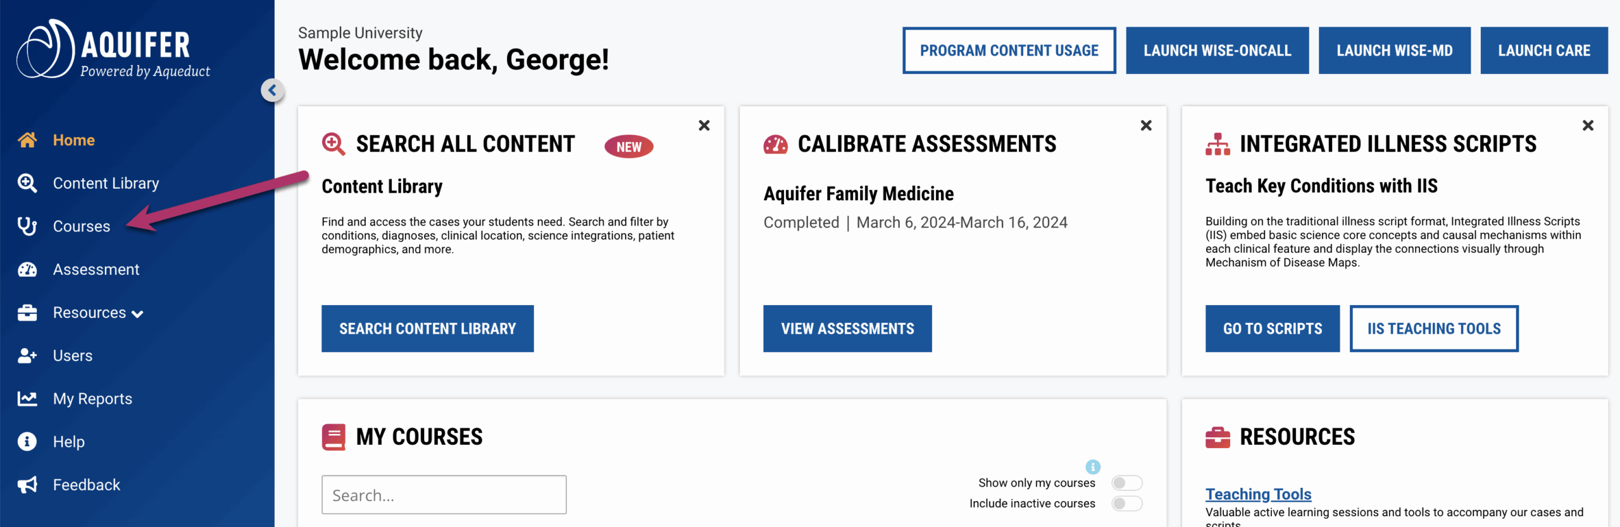
Task: Click the Courses stethoscope icon
Action: 27,226
